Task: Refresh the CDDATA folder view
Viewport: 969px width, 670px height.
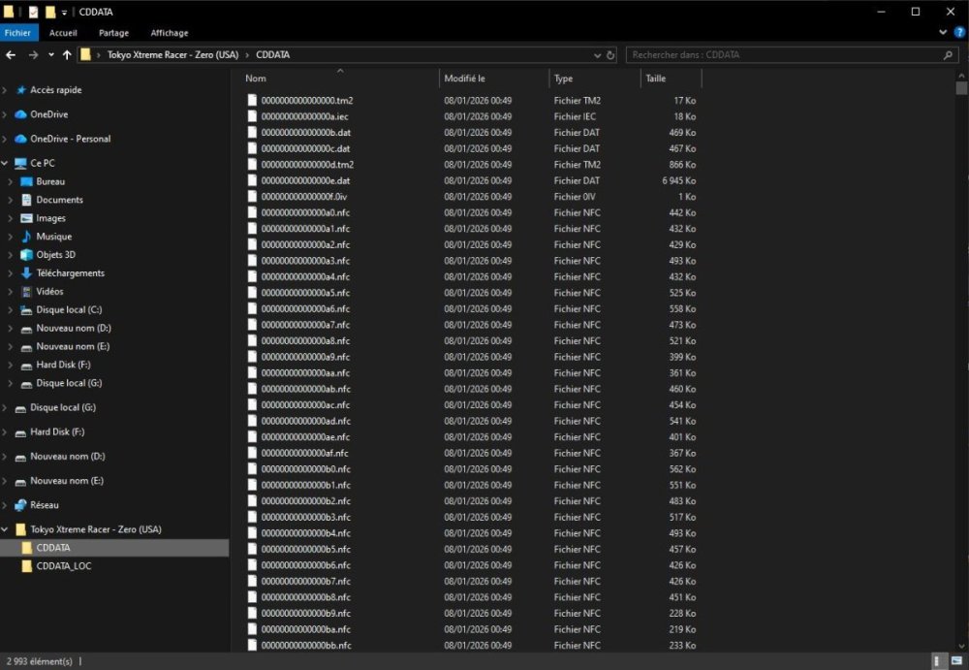Action: [x=610, y=55]
